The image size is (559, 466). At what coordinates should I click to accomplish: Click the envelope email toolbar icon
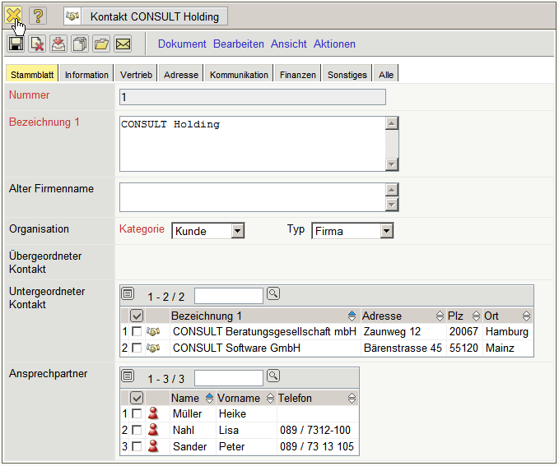click(x=123, y=44)
